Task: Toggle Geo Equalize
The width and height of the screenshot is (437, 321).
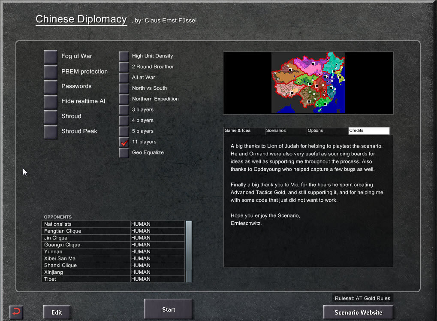Action: 124,152
